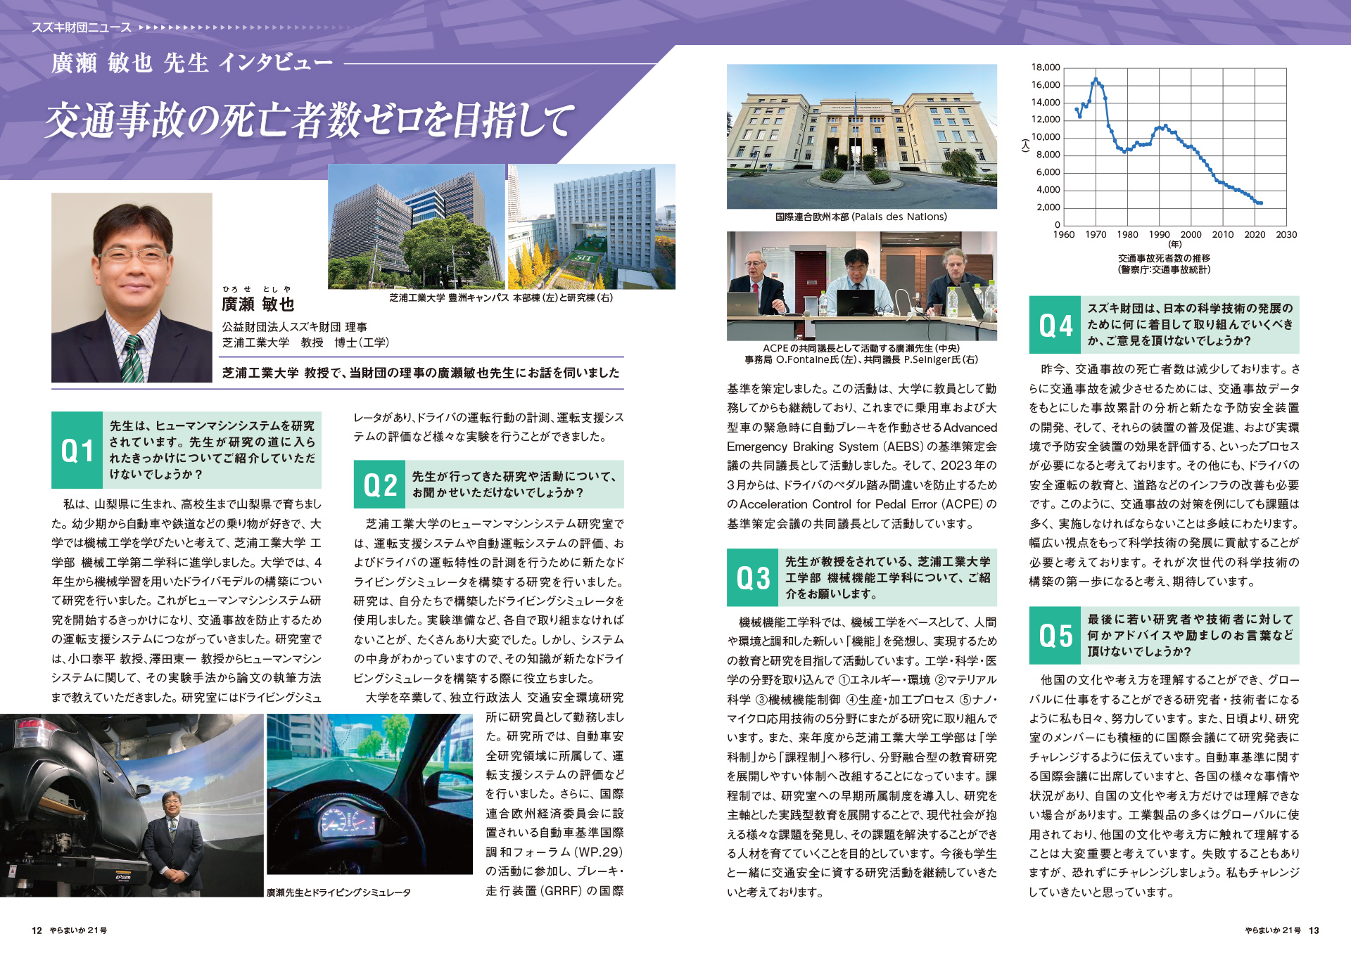Viewport: 1351px width, 955px height.
Task: Click the Palais des Nations building photo
Action: click(861, 136)
